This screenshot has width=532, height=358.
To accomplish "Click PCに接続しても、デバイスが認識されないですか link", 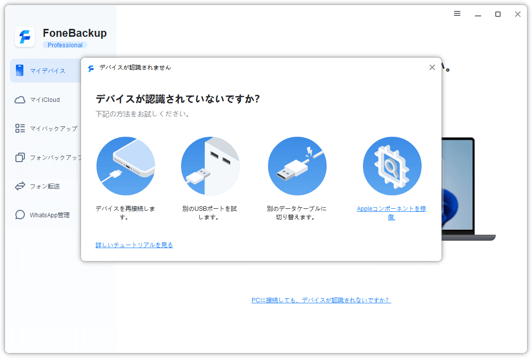I will (321, 300).
